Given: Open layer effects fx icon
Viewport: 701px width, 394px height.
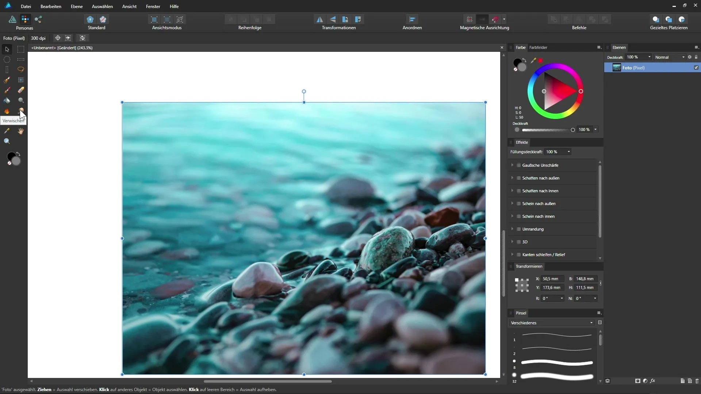Looking at the screenshot, I should click(x=653, y=381).
